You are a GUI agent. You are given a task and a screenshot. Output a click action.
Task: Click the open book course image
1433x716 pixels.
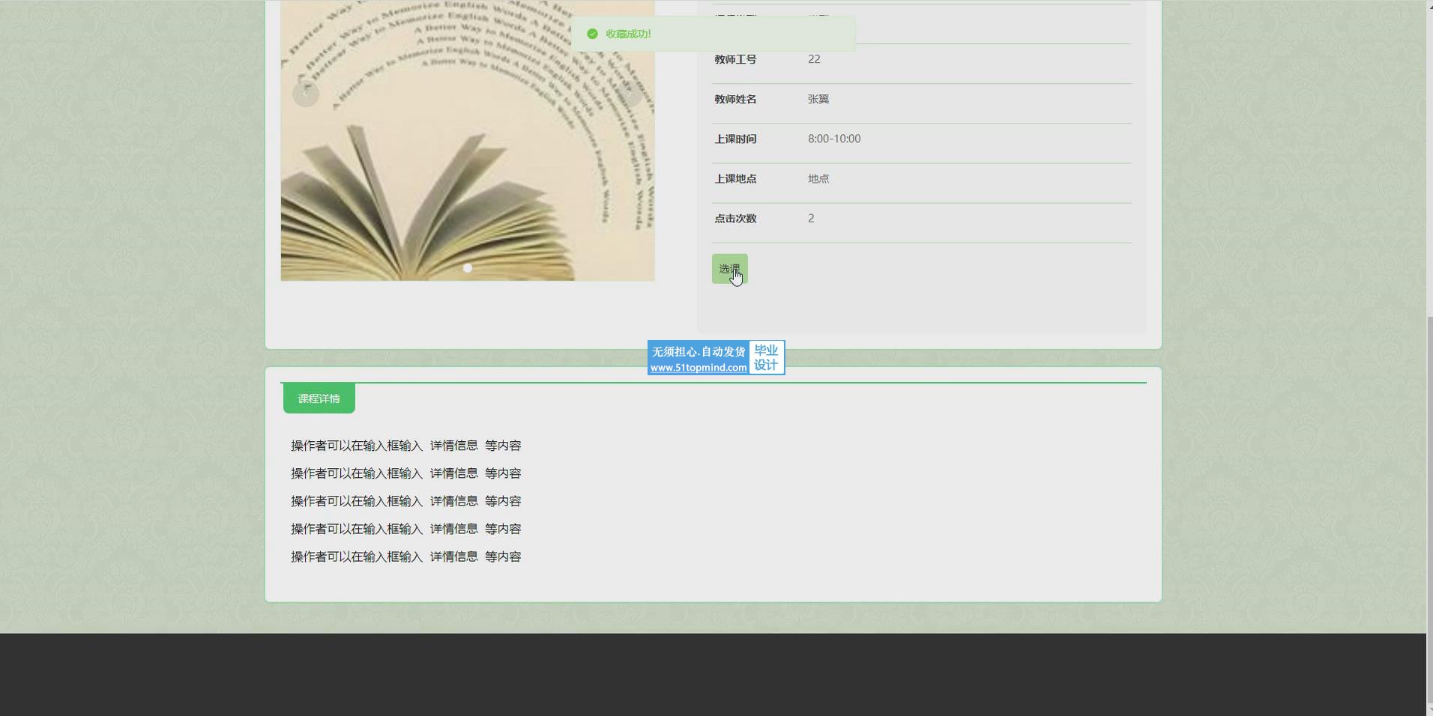pos(468,141)
